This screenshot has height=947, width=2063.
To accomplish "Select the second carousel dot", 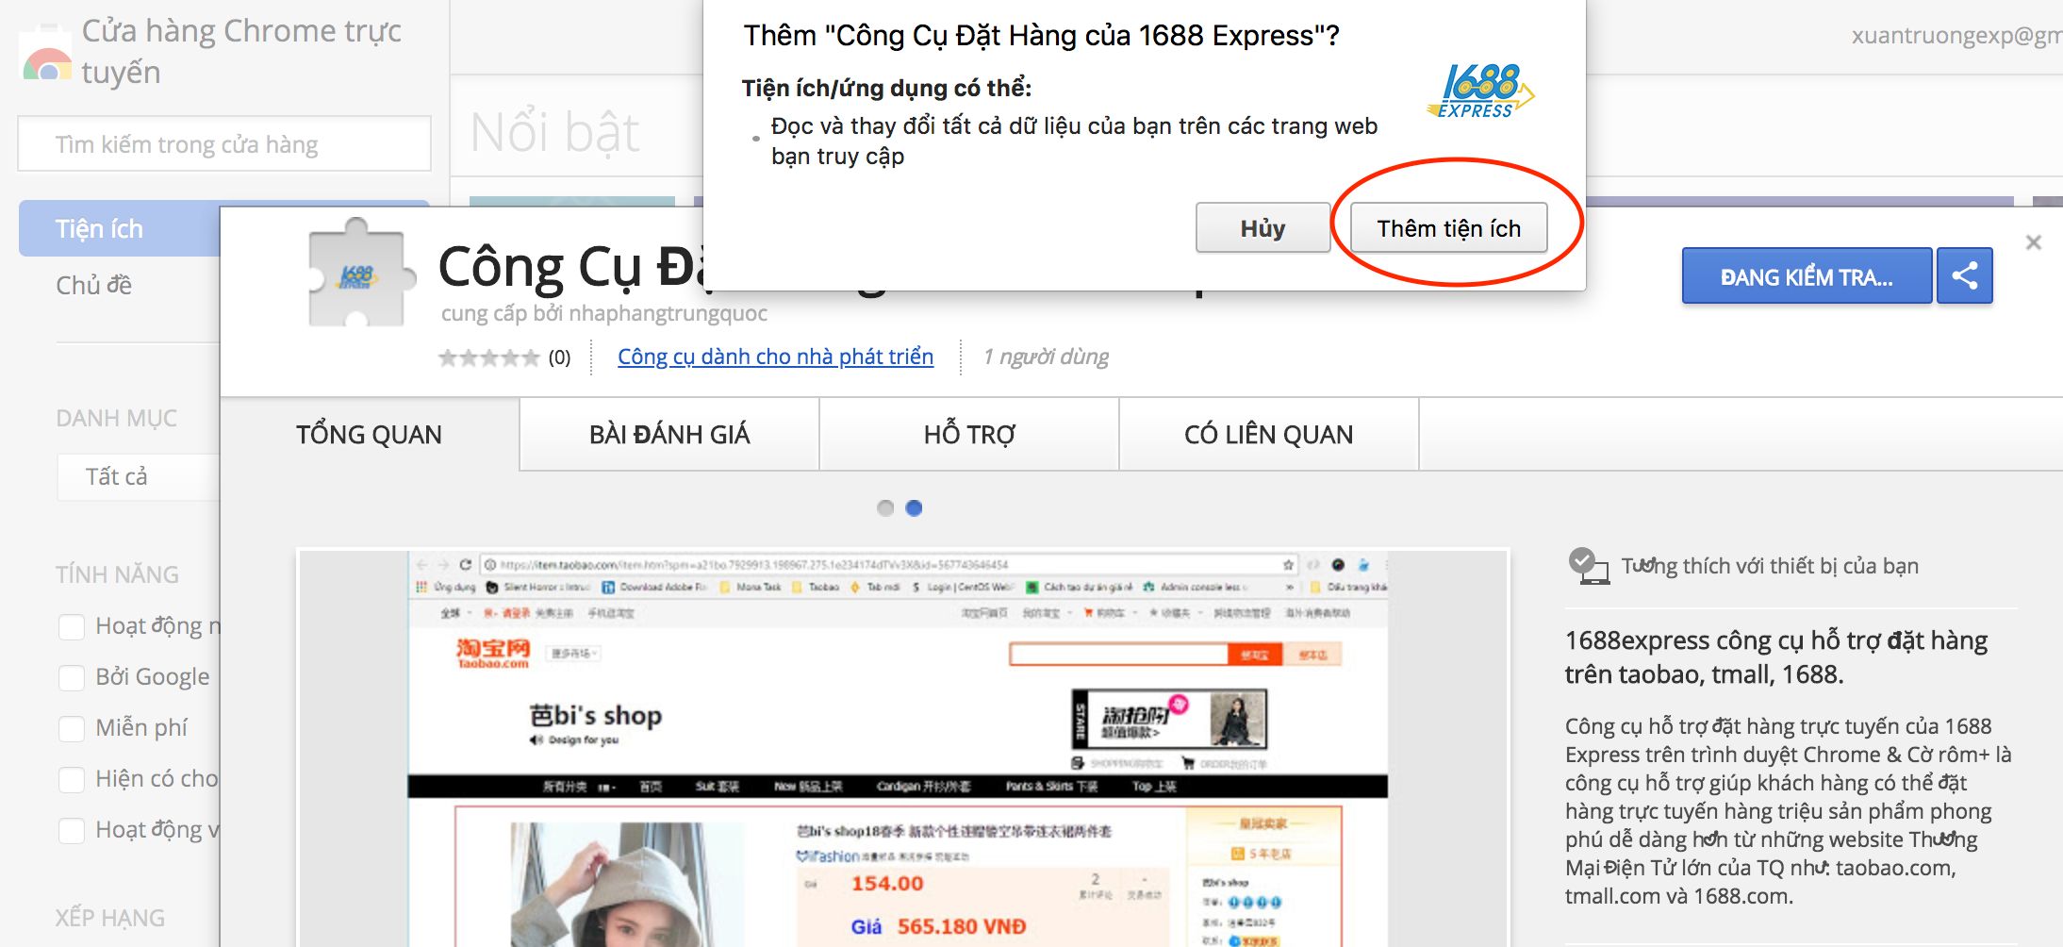I will [914, 507].
